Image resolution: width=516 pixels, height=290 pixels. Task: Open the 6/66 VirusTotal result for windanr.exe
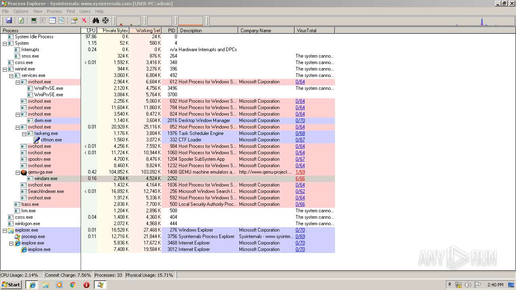[x=300, y=178]
